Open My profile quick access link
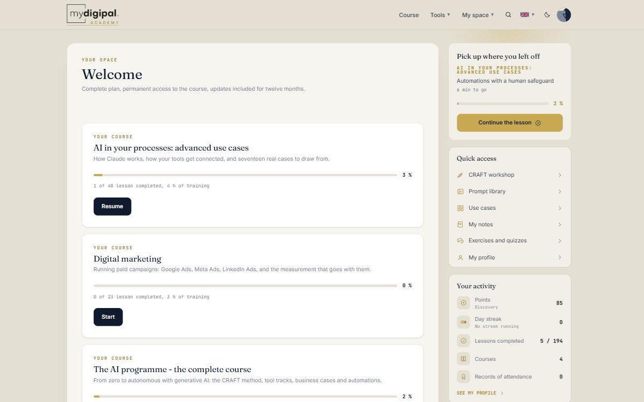The image size is (644, 402). (x=510, y=257)
